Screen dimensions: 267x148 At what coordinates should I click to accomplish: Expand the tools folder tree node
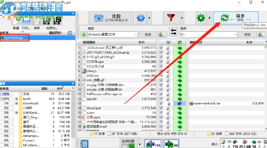[x=16, y=99]
